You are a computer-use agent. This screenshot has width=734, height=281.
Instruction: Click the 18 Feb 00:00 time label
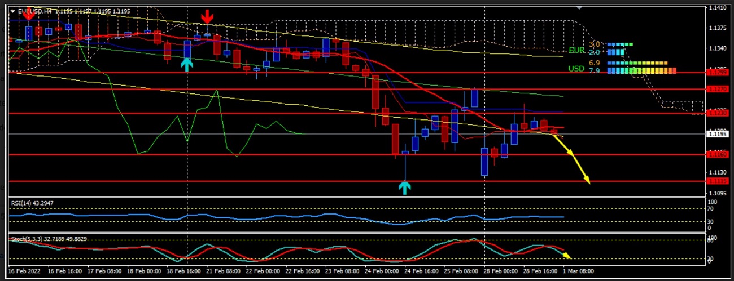pos(144,270)
